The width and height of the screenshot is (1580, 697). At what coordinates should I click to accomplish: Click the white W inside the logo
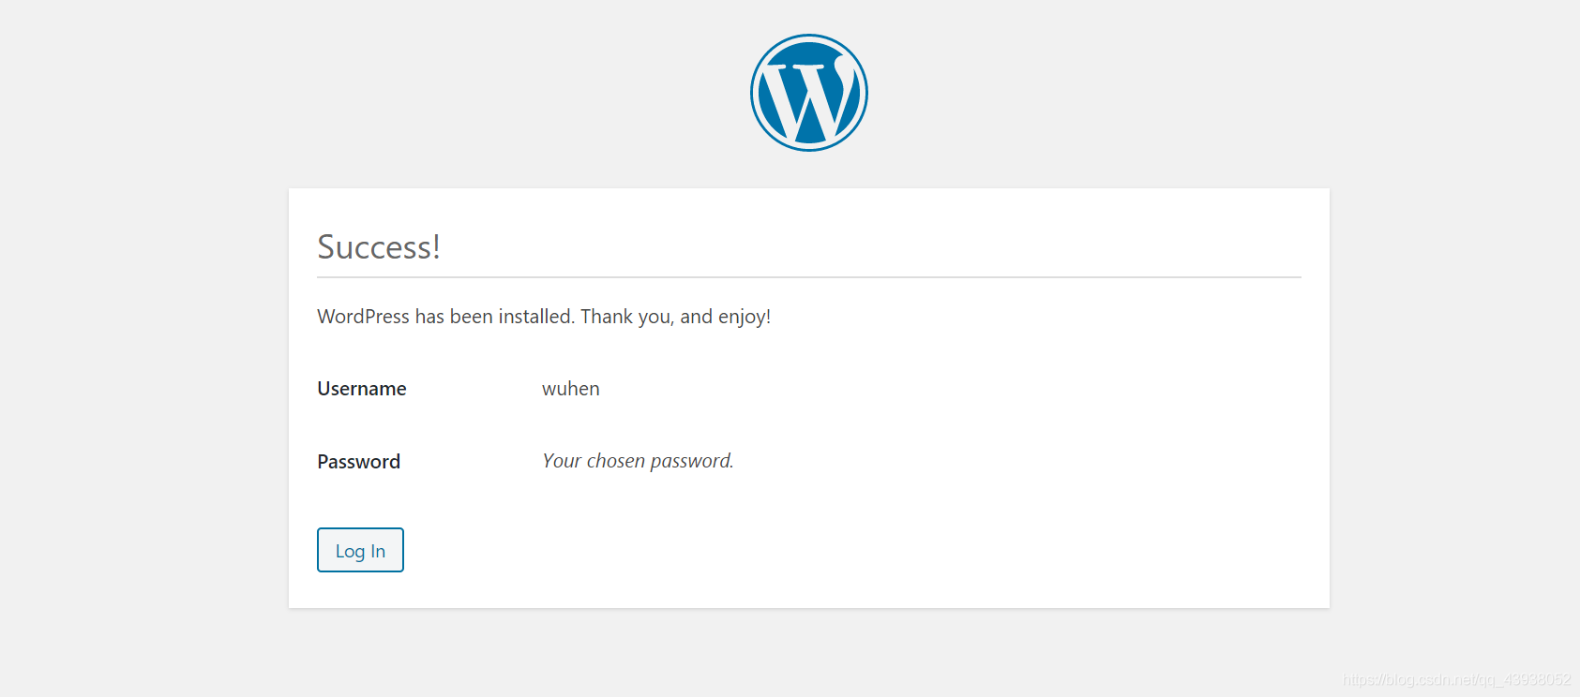[x=809, y=98]
